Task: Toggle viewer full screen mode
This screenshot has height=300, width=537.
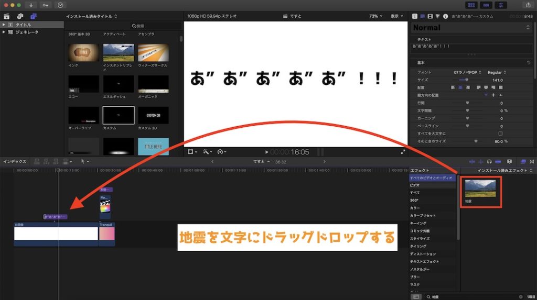Action: pyautogui.click(x=403, y=152)
